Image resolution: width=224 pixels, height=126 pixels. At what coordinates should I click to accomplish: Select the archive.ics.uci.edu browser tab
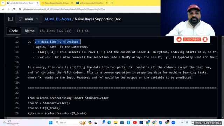pos(91,3)
